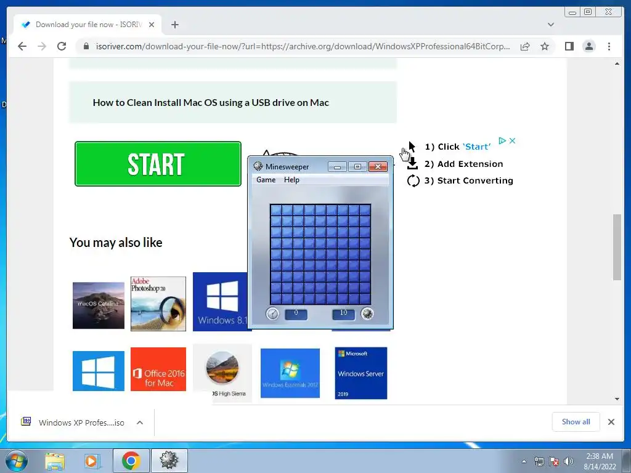The image size is (631, 473).
Task: Click the '3) Start Converting' text
Action: [x=468, y=180]
